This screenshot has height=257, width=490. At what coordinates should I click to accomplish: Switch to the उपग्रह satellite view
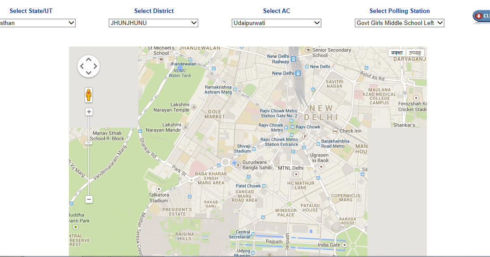pos(415,53)
